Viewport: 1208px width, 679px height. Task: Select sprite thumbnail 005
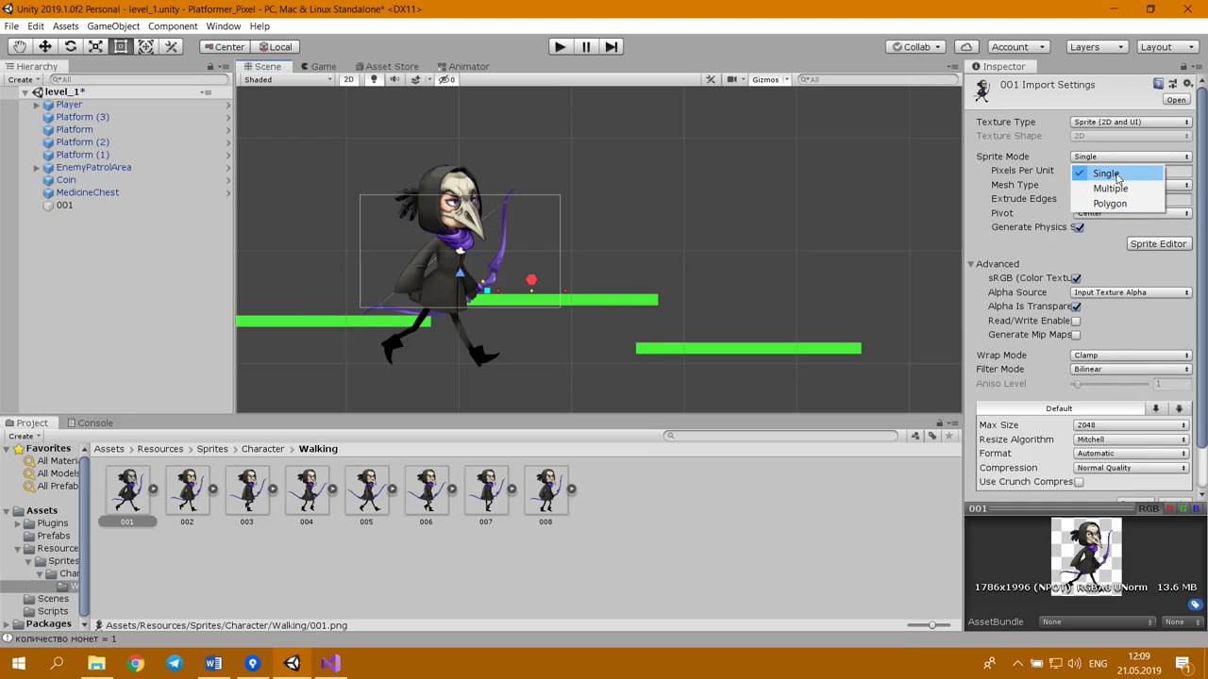[x=366, y=490]
